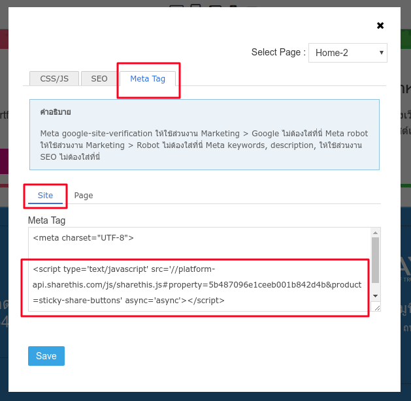Switch to the Page sub-tab
Image resolution: width=411 pixels, height=401 pixels.
pyautogui.click(x=84, y=196)
